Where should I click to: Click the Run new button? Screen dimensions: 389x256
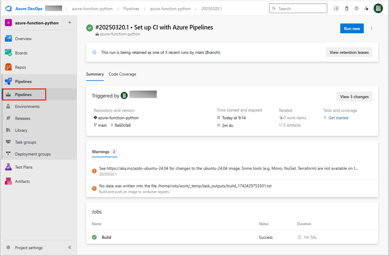(352, 28)
